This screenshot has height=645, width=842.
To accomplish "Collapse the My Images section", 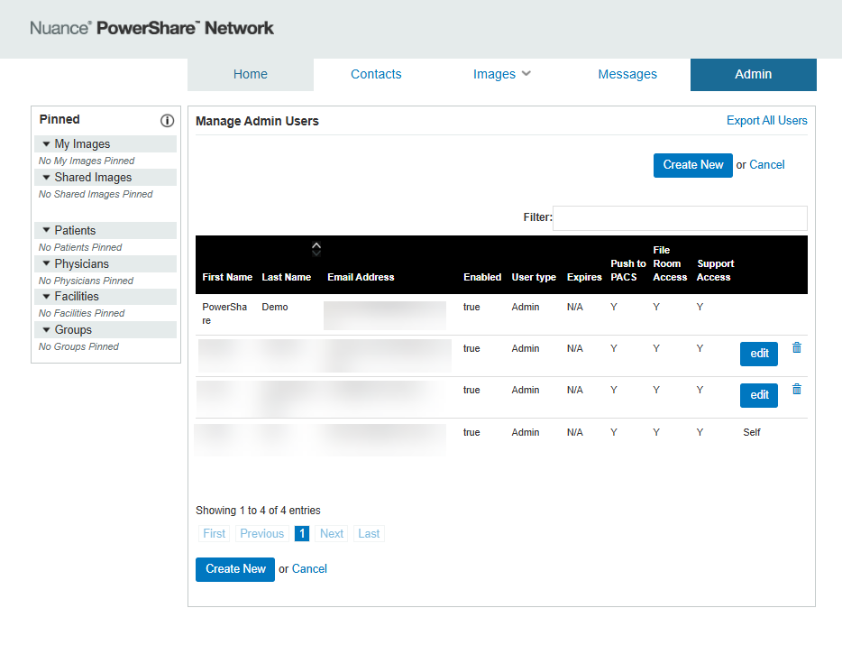I will tap(105, 144).
